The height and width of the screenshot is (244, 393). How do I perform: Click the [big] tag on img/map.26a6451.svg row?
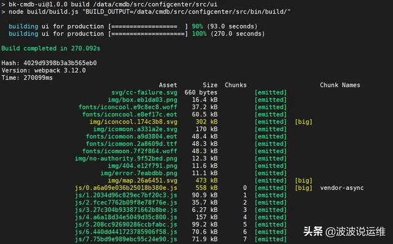click(x=303, y=181)
